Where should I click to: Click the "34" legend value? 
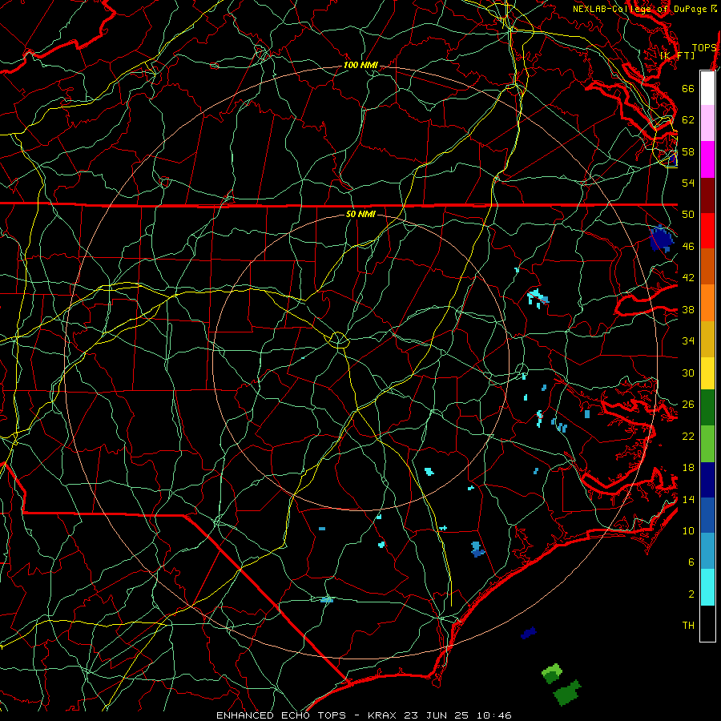click(688, 341)
